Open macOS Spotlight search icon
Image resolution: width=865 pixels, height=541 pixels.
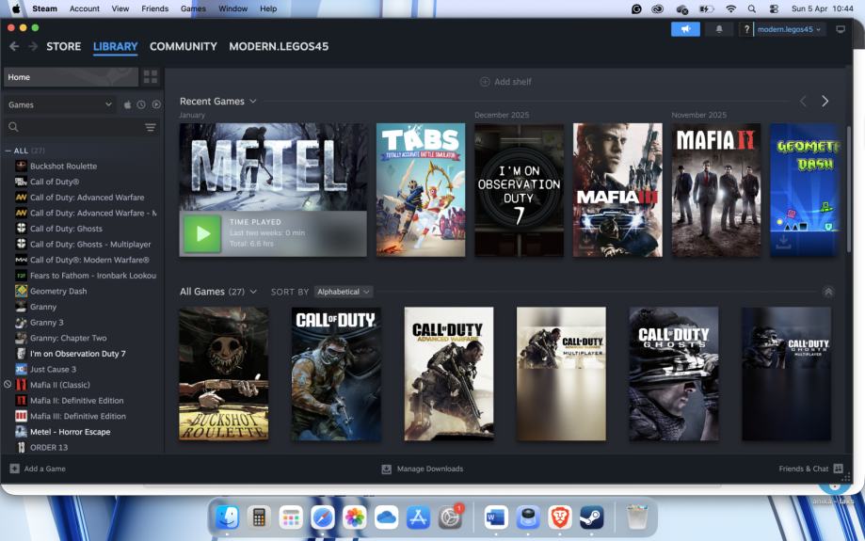click(751, 8)
